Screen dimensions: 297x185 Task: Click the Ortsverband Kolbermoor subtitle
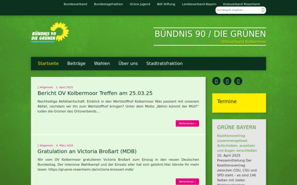pyautogui.click(x=244, y=41)
